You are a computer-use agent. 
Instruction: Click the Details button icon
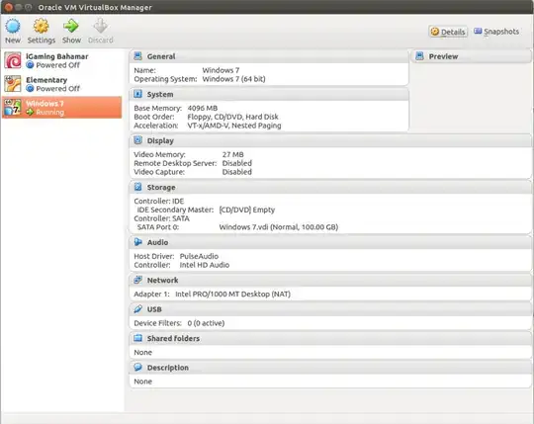pos(435,32)
